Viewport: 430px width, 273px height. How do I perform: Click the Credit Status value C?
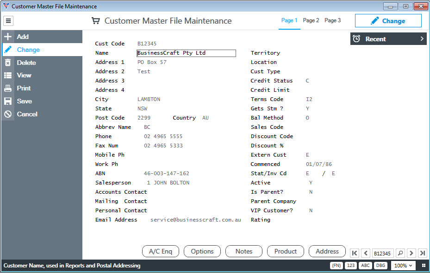pyautogui.click(x=307, y=81)
